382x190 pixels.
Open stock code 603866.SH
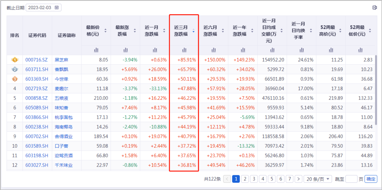(x=37, y=117)
